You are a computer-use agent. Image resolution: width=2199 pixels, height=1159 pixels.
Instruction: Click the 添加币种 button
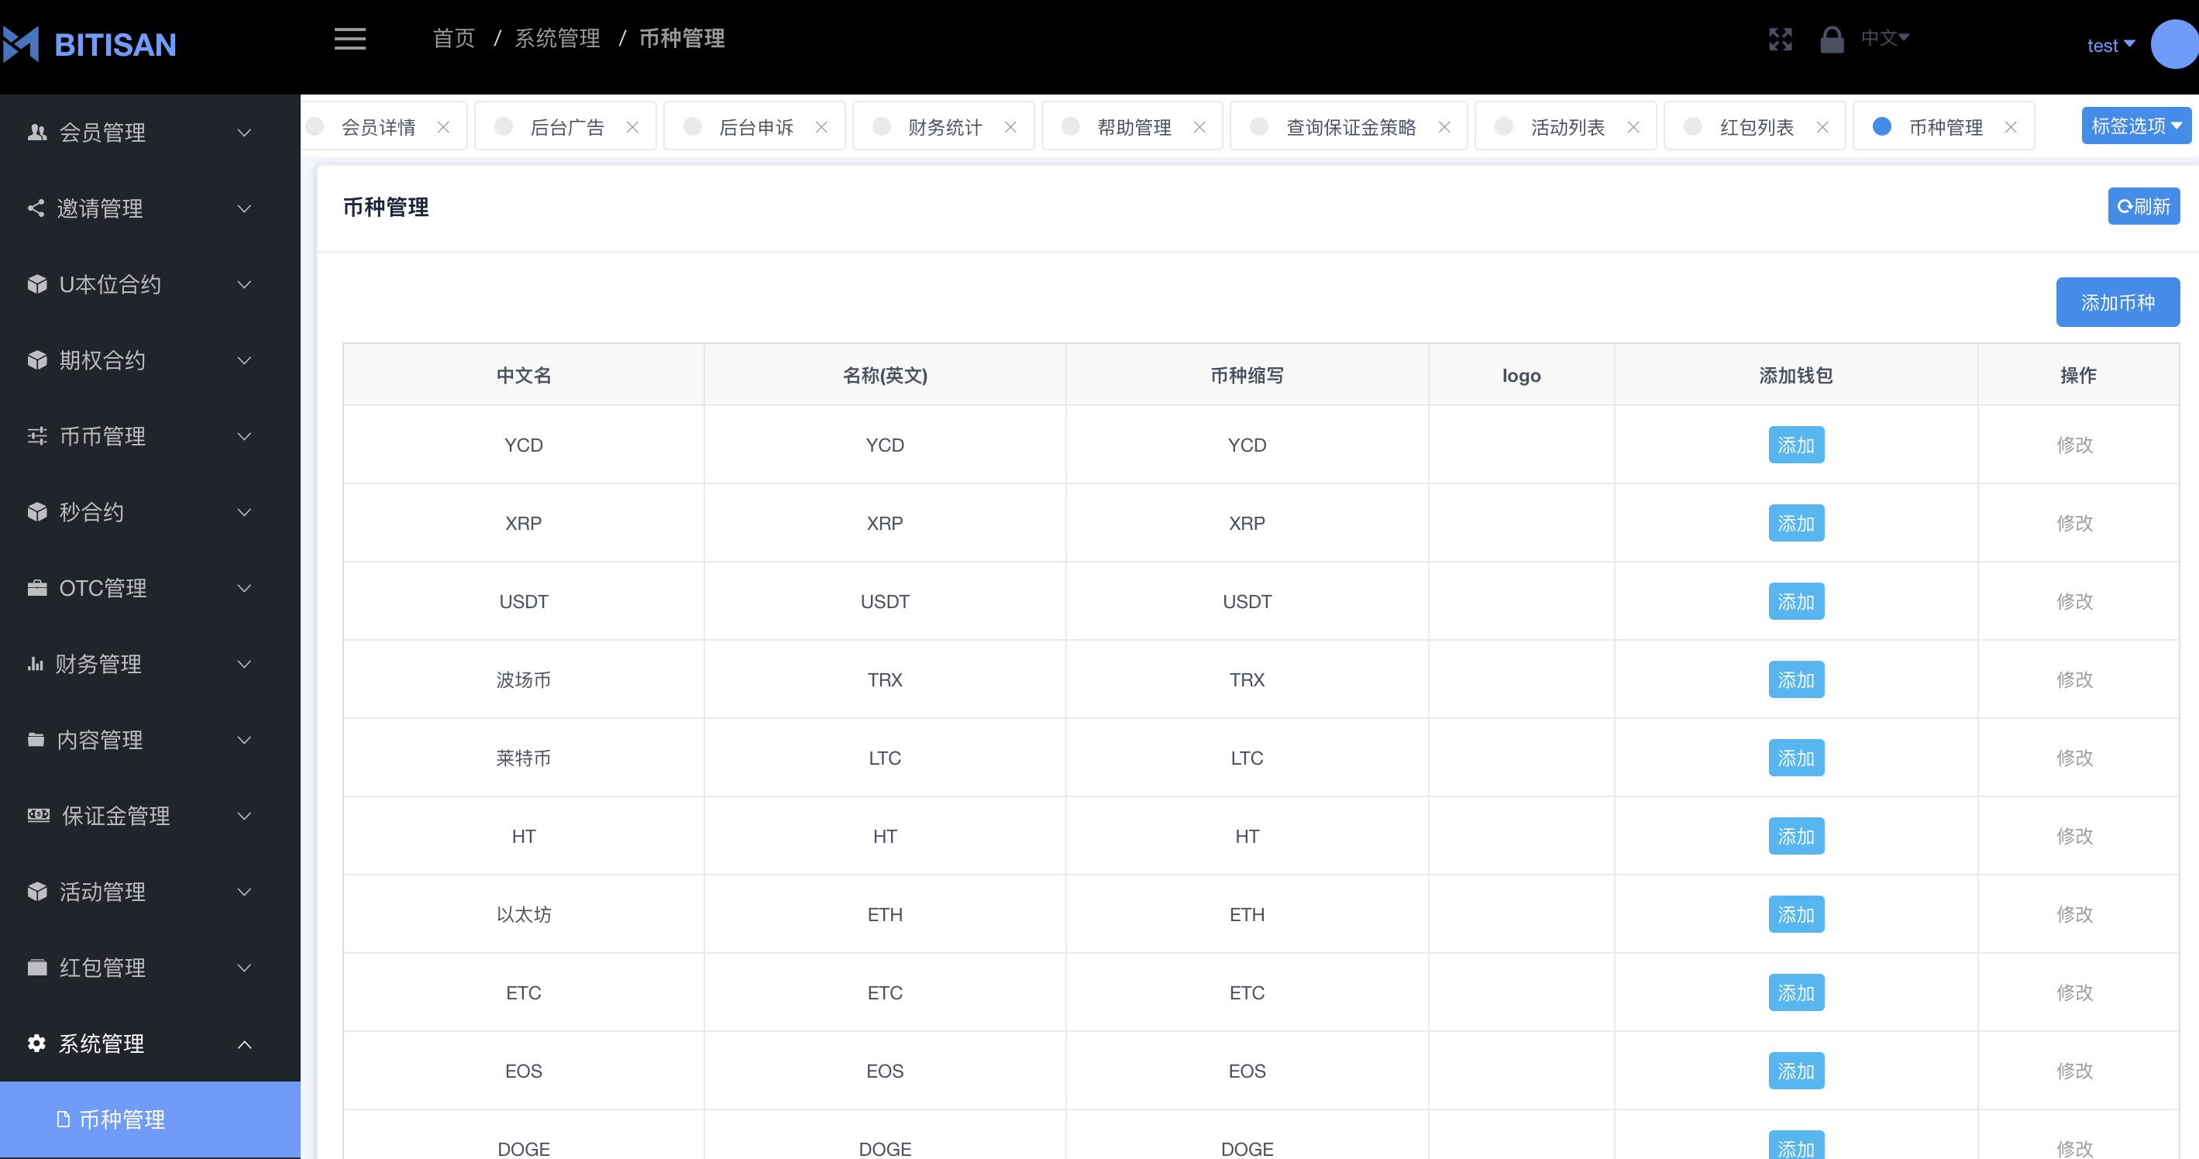coord(2117,302)
